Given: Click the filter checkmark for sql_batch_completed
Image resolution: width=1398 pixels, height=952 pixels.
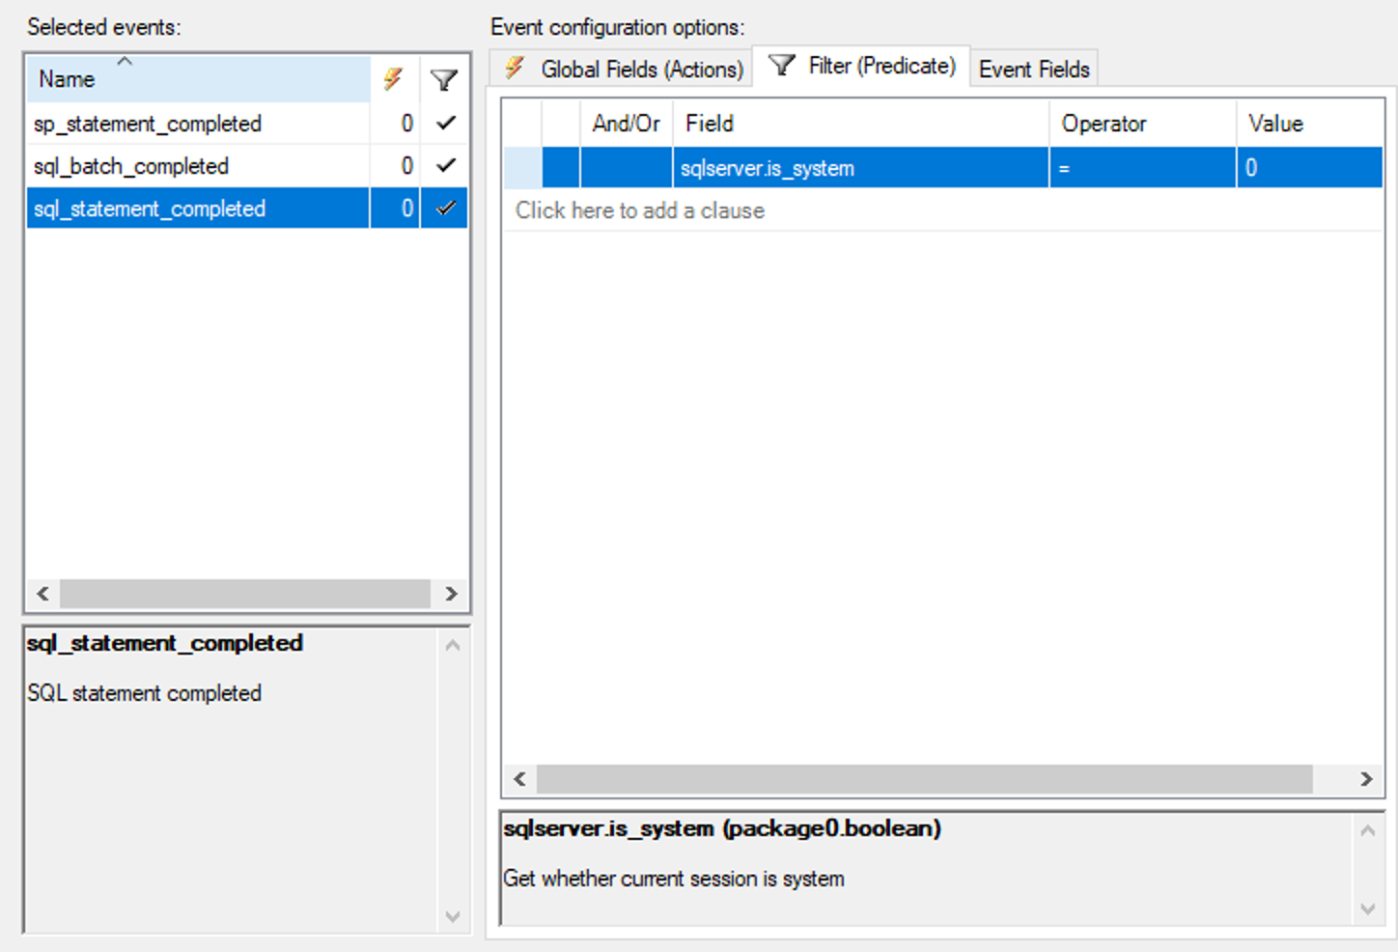Looking at the screenshot, I should click(x=445, y=166).
